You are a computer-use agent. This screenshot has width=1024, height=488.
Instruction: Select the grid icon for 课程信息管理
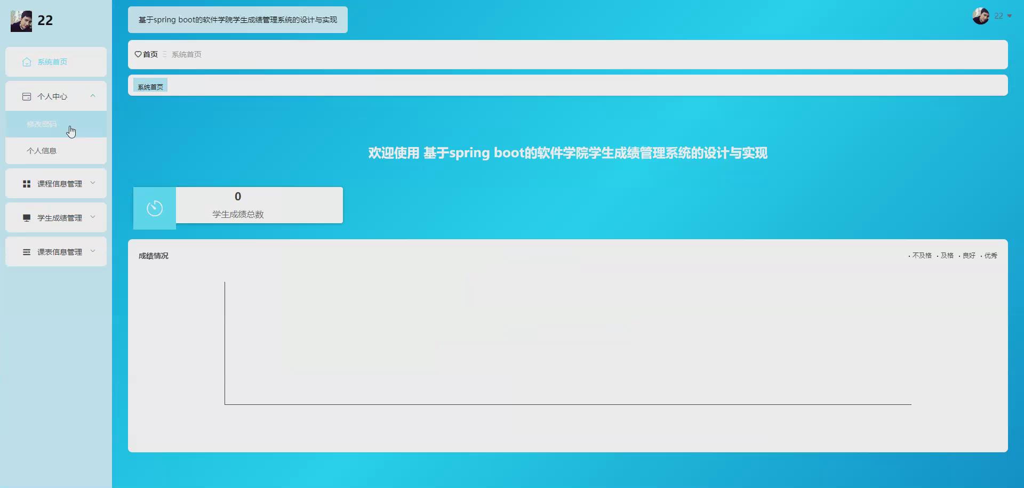coord(27,183)
